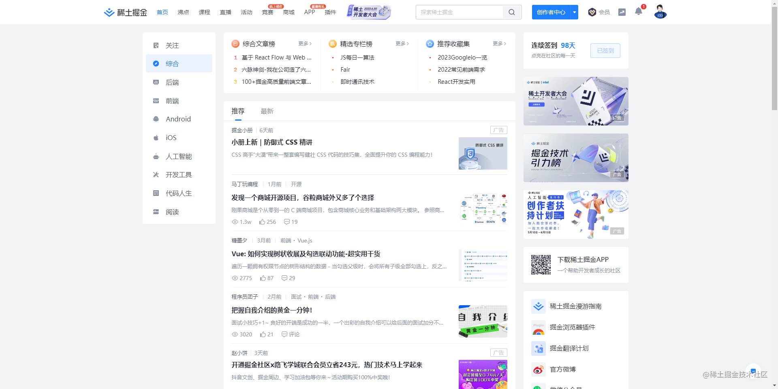The height and width of the screenshot is (389, 778).
Task: Open 竞赛 in top nav
Action: pos(268,12)
